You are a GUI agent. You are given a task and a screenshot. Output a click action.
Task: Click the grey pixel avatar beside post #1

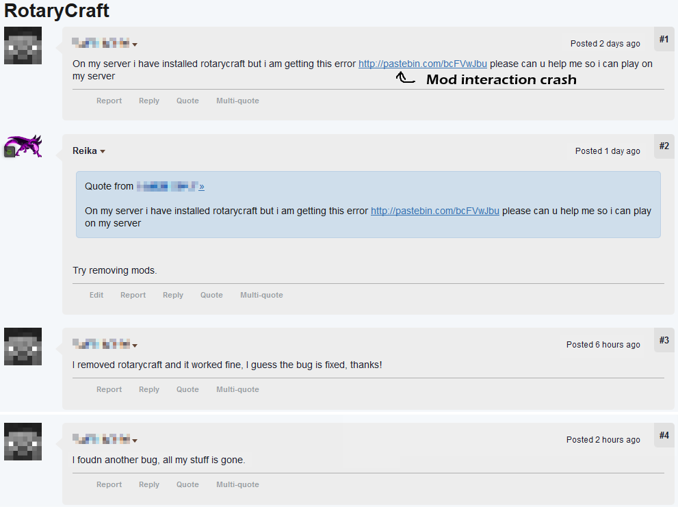click(x=23, y=45)
